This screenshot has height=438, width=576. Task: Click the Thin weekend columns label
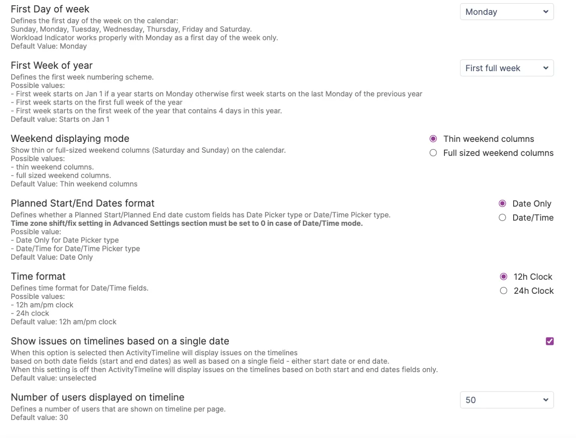[488, 139]
